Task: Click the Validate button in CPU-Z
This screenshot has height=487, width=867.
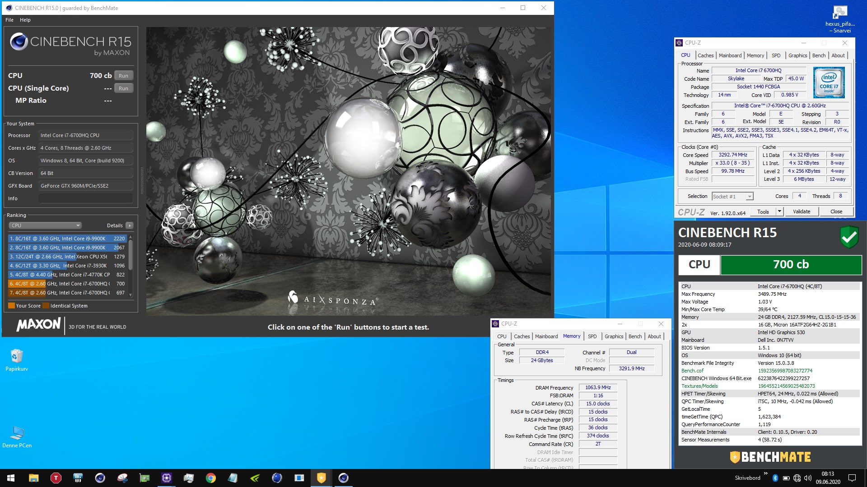Action: click(802, 211)
